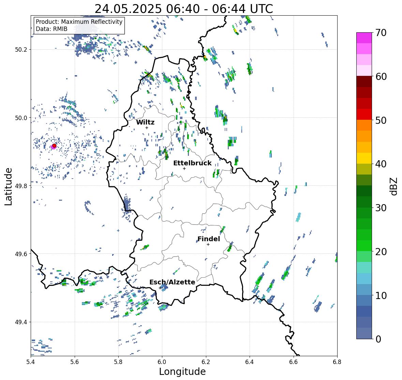The height and width of the screenshot is (380, 402).
Task: Click the colorbar tick label 50
Action: (381, 120)
